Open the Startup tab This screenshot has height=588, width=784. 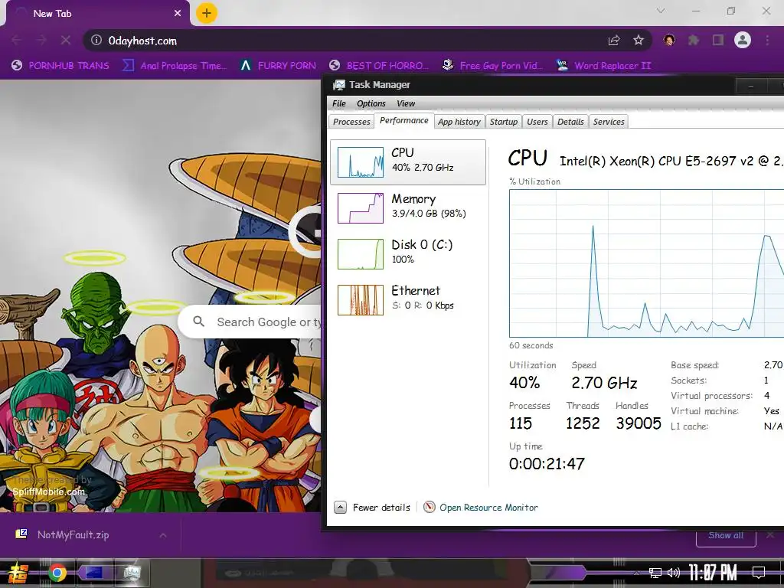pos(504,122)
